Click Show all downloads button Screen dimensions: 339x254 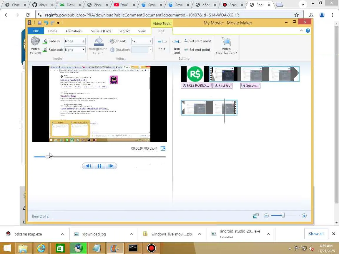(316, 234)
